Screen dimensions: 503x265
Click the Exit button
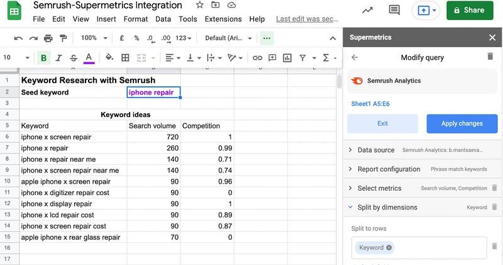point(383,123)
